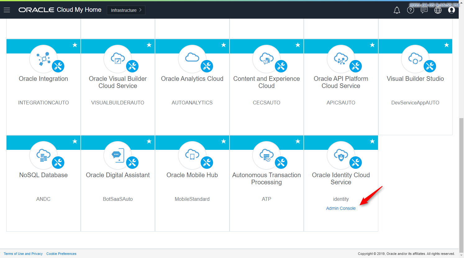This screenshot has height=258, width=464.
Task: Open the notifications bell icon
Action: (397, 10)
